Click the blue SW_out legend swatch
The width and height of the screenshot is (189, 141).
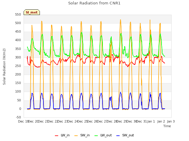(x=118, y=135)
